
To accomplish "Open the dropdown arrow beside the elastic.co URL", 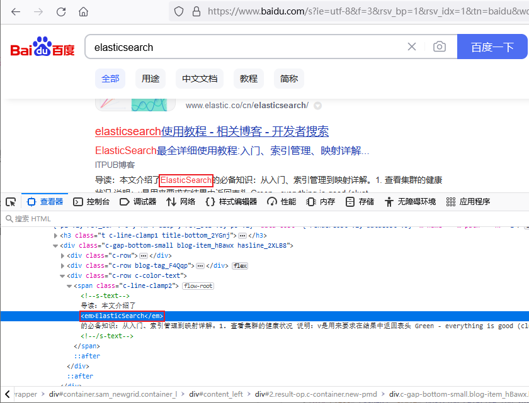I will click(x=317, y=106).
